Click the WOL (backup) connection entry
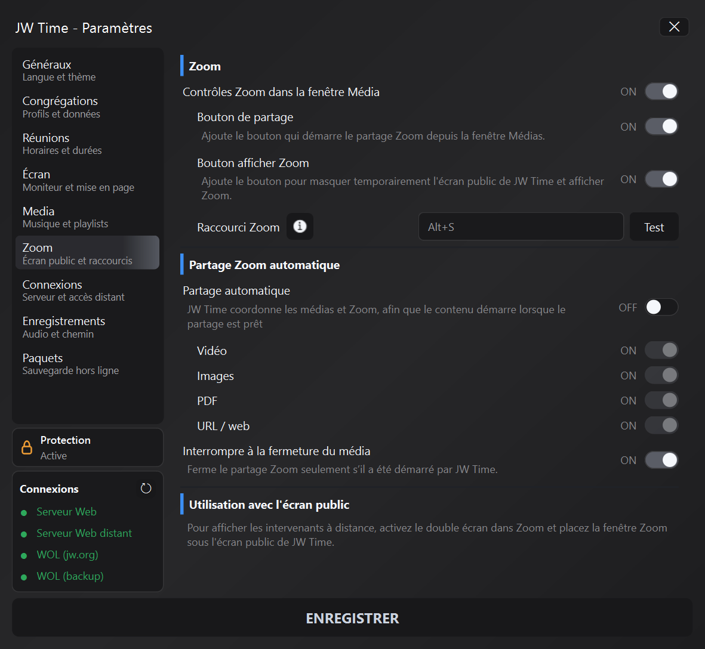The image size is (705, 649). 70,576
